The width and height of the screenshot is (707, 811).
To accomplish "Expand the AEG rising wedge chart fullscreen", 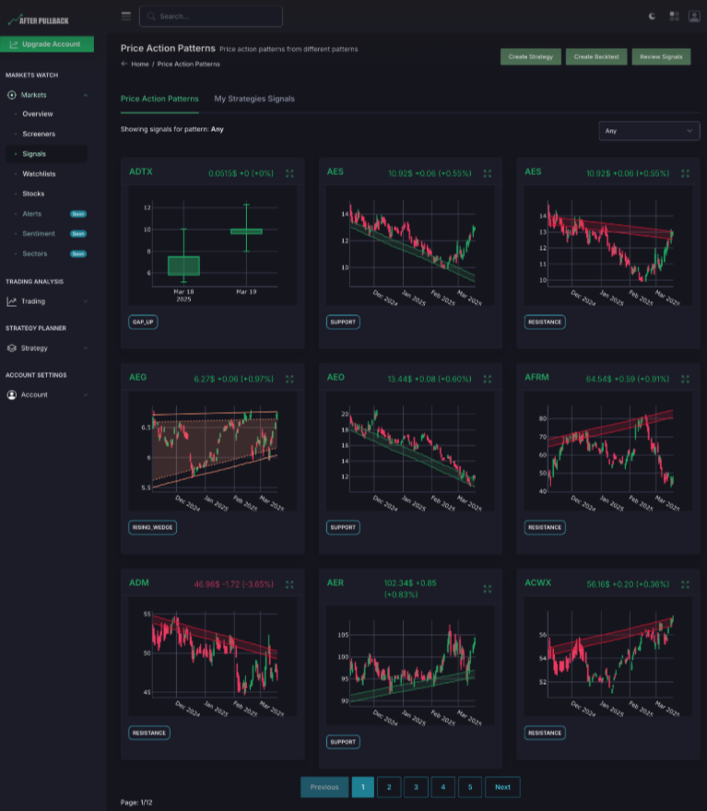I will point(289,378).
